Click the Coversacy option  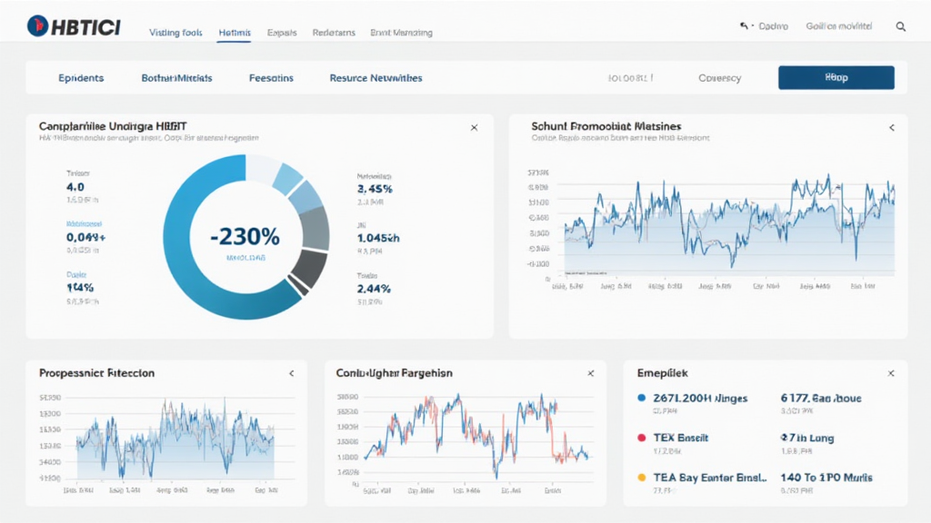point(719,78)
